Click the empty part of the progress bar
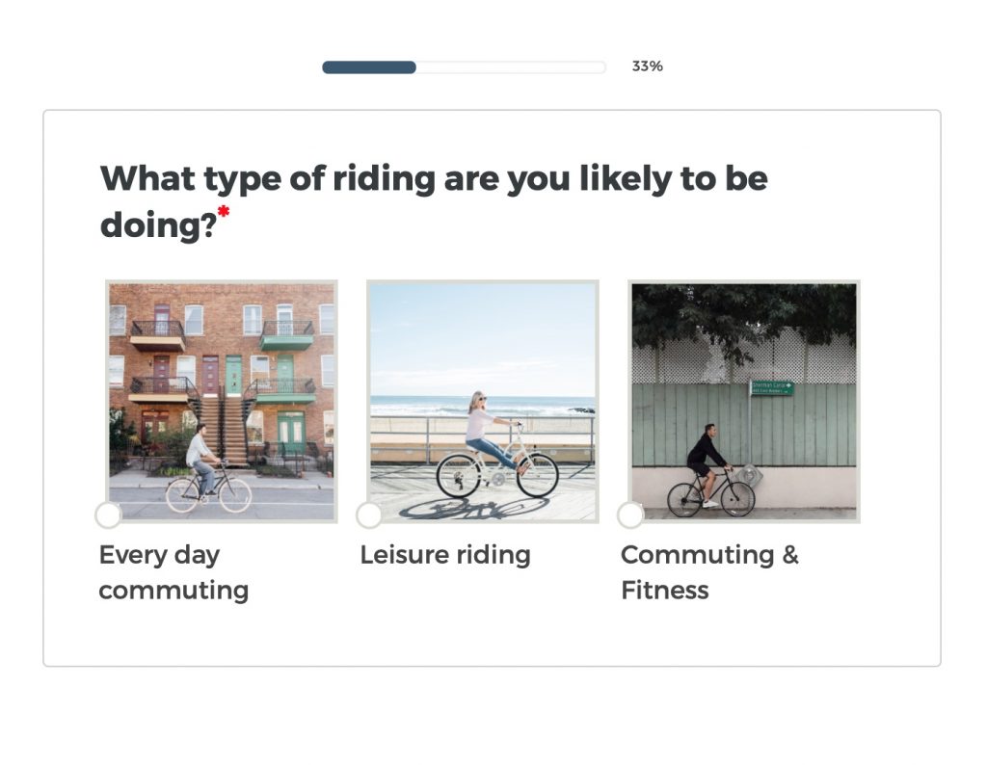 tap(511, 67)
